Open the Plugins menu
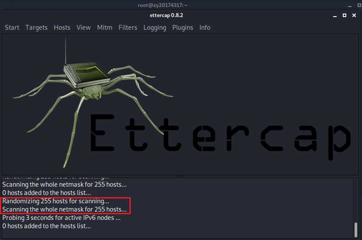The image size is (362, 240). click(183, 28)
